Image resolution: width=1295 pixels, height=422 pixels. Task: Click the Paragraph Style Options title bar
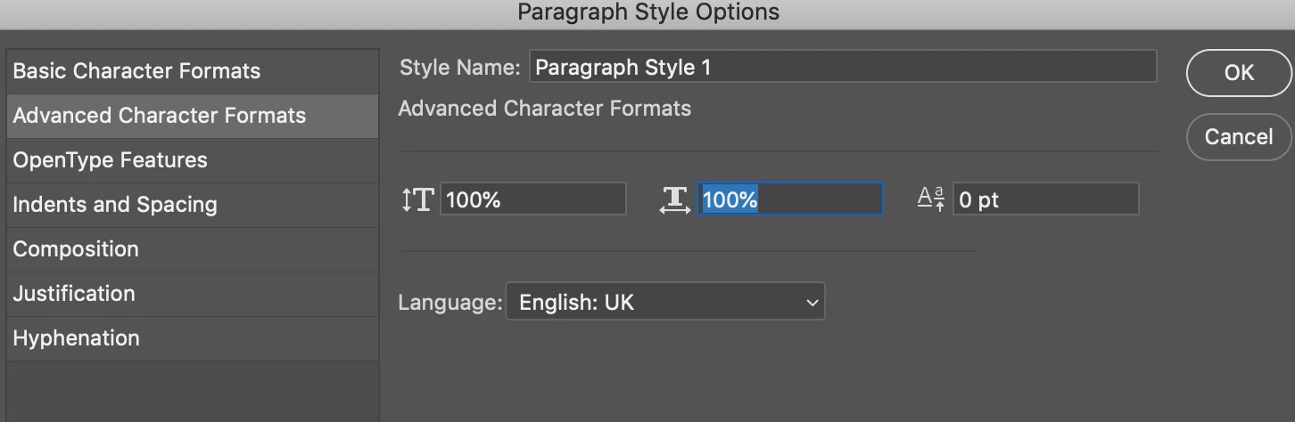click(x=647, y=12)
